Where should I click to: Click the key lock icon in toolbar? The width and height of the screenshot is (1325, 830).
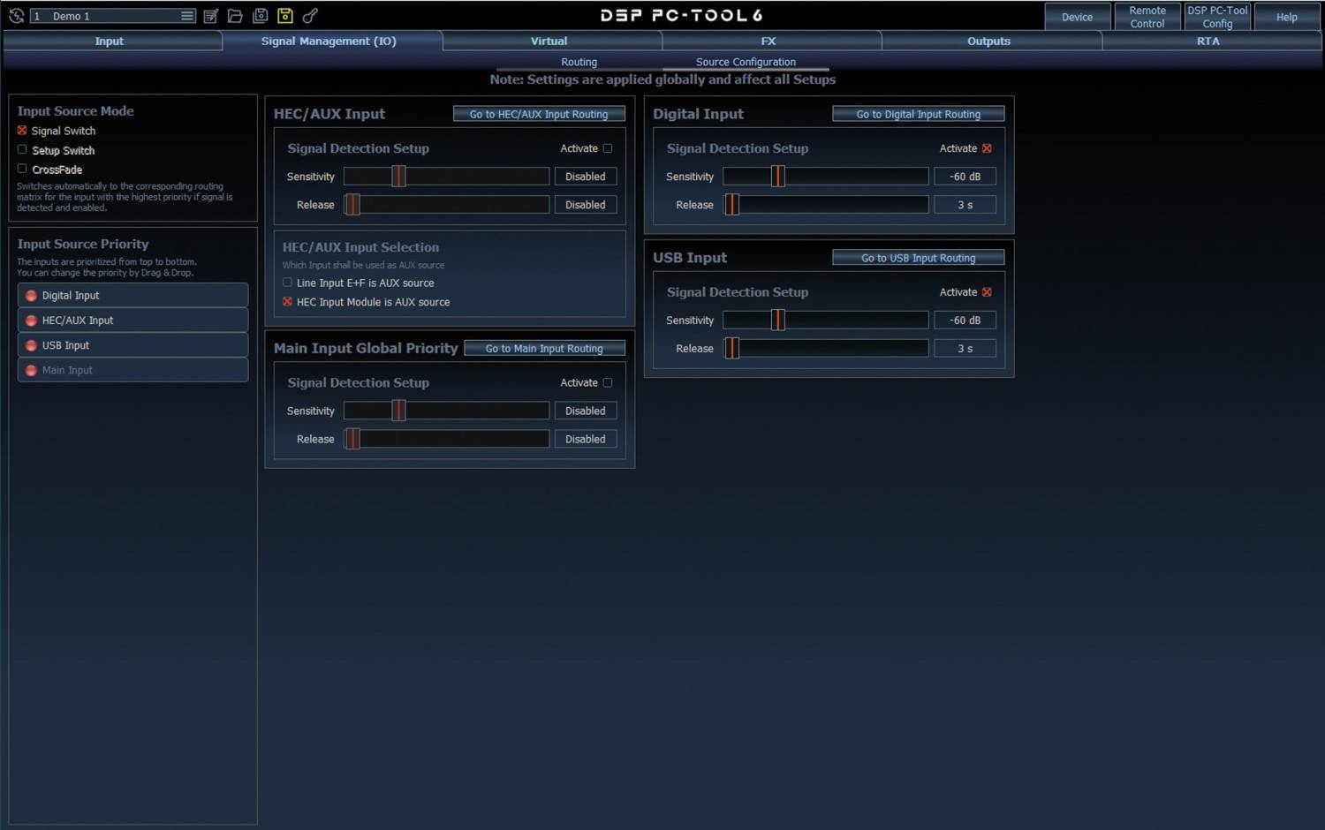pos(310,16)
